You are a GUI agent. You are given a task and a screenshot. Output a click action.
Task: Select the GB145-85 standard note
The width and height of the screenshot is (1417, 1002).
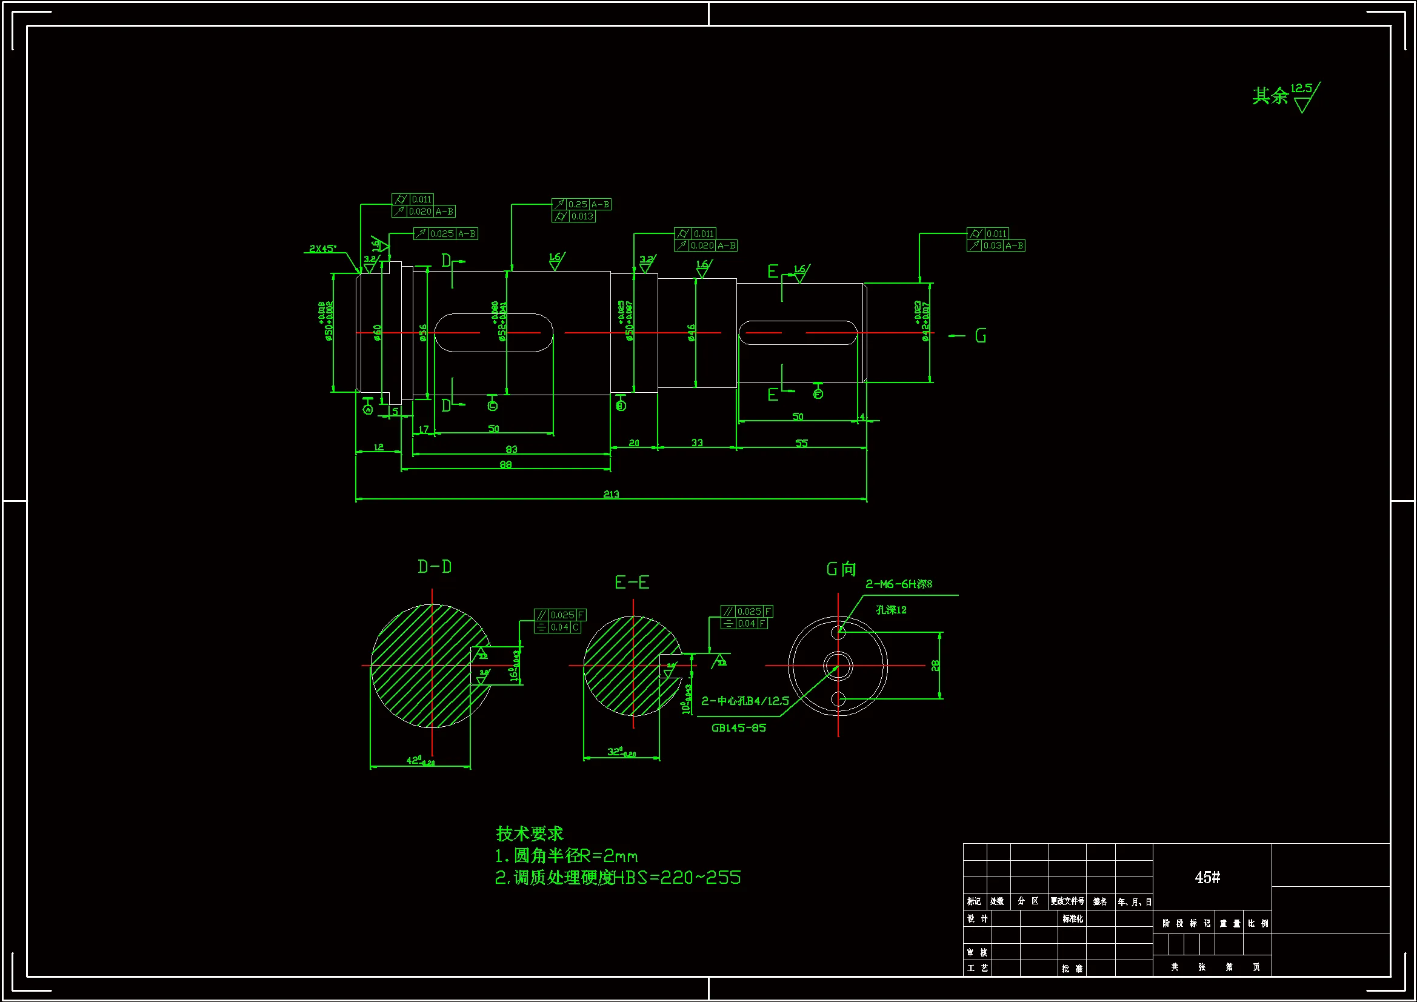click(738, 728)
